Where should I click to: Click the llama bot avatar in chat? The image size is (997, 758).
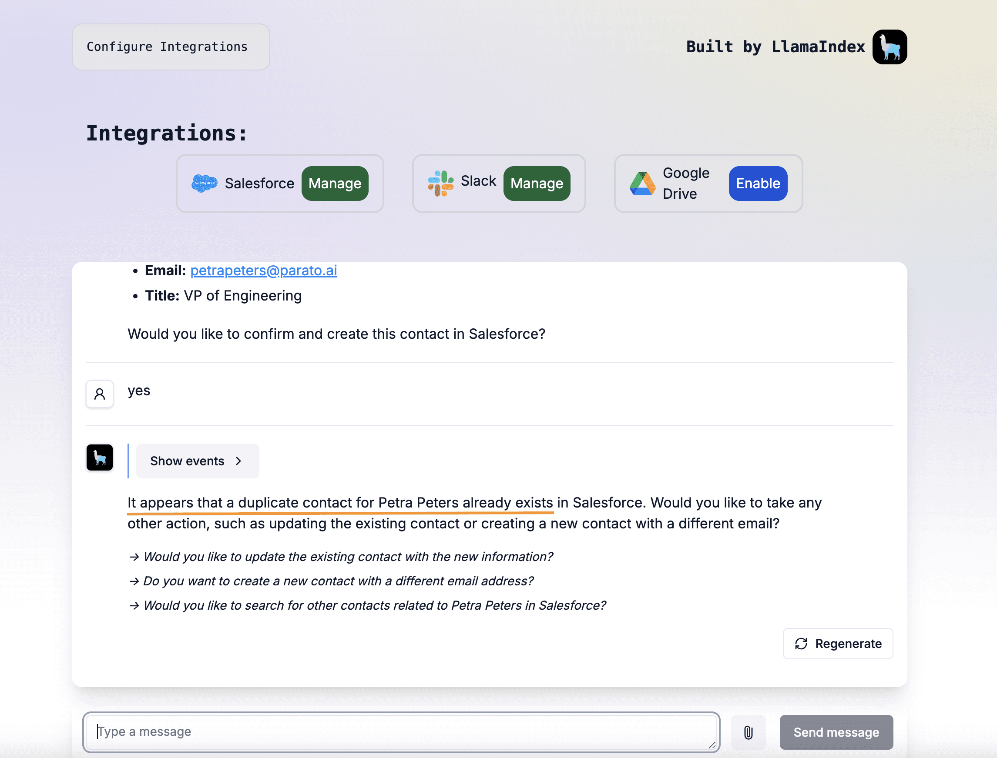(x=99, y=457)
